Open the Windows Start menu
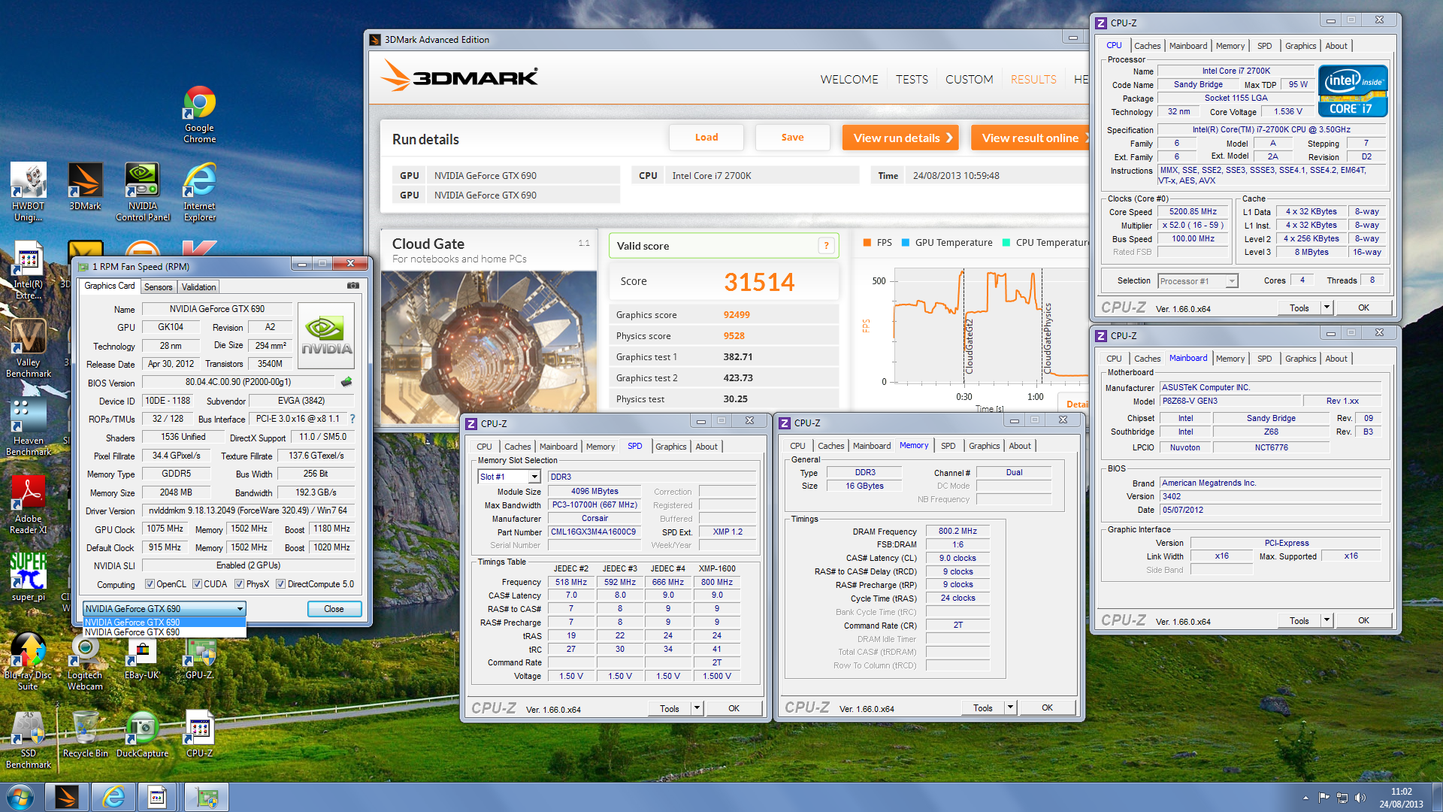 pyautogui.click(x=20, y=797)
